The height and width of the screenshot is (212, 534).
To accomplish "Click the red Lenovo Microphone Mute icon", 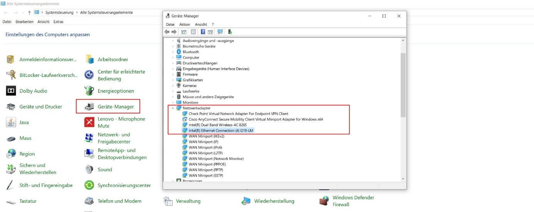I will [x=89, y=122].
